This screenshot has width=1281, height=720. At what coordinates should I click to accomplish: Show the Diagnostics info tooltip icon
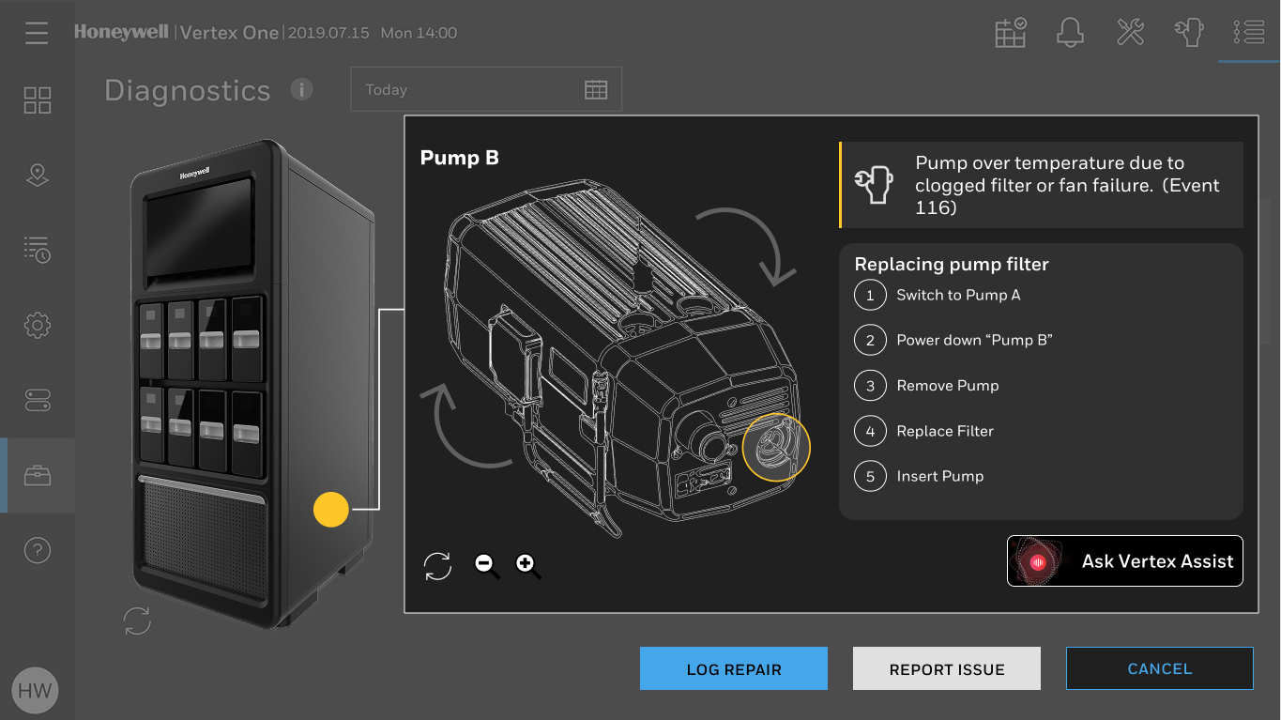point(301,89)
